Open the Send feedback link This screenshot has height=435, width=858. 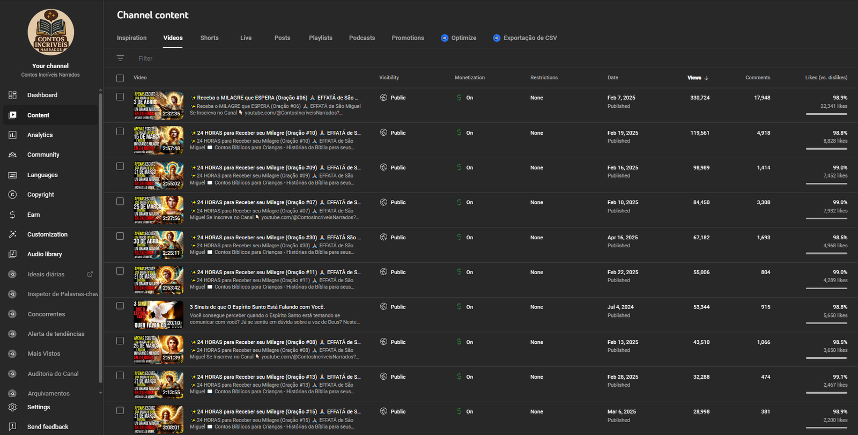(x=48, y=427)
